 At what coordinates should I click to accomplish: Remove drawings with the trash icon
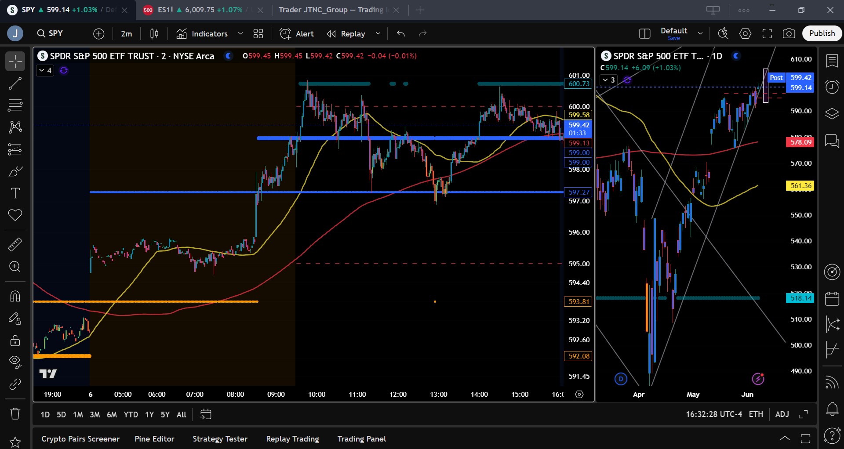click(x=15, y=413)
